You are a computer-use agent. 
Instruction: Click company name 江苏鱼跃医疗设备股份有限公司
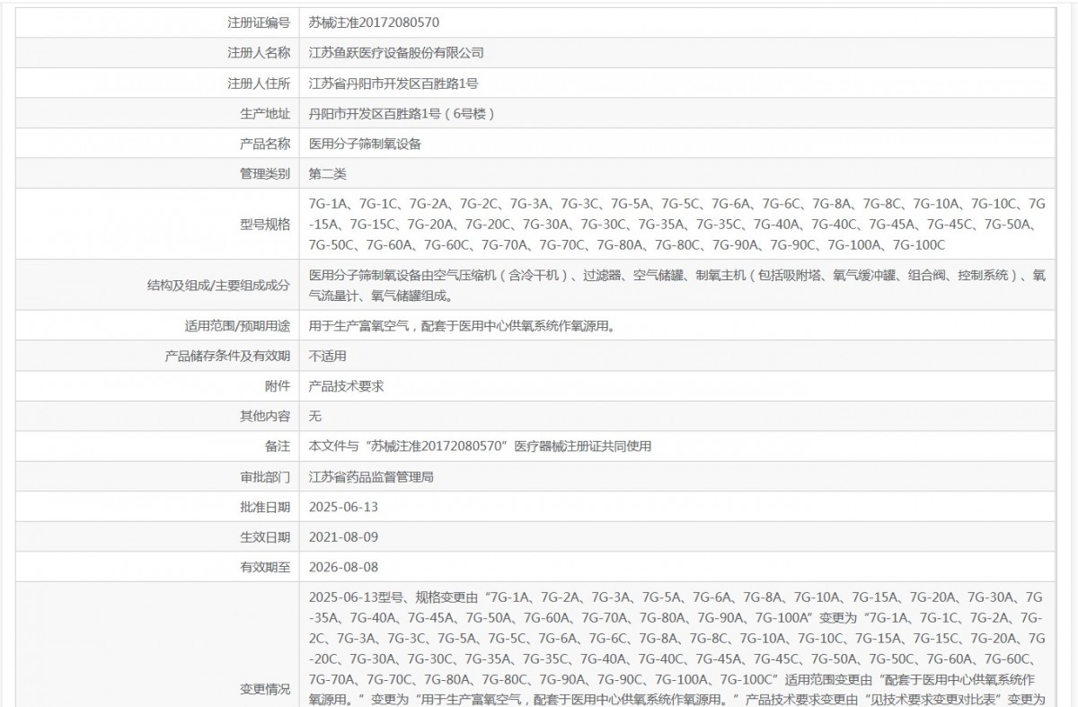[396, 53]
